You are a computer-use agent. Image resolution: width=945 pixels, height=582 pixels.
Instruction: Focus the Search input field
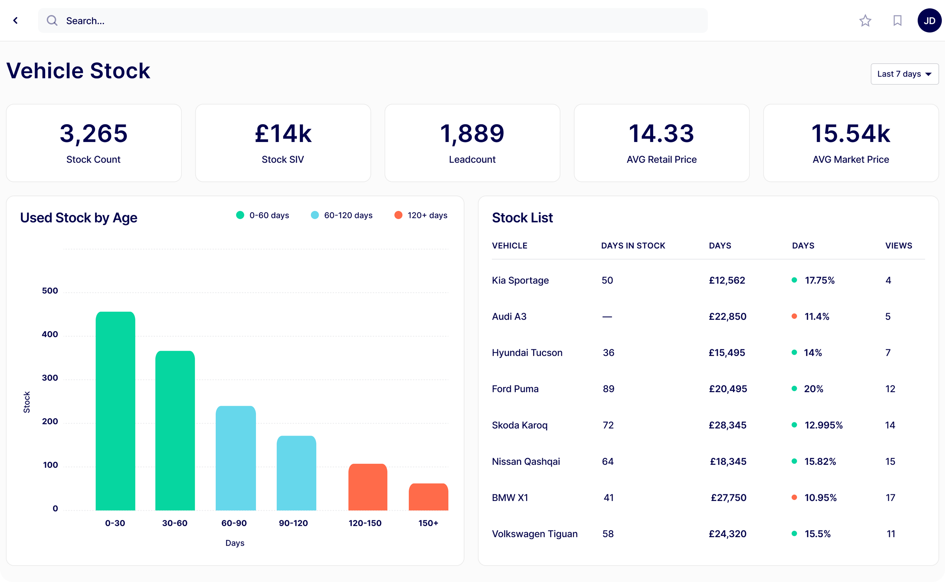tap(370, 20)
